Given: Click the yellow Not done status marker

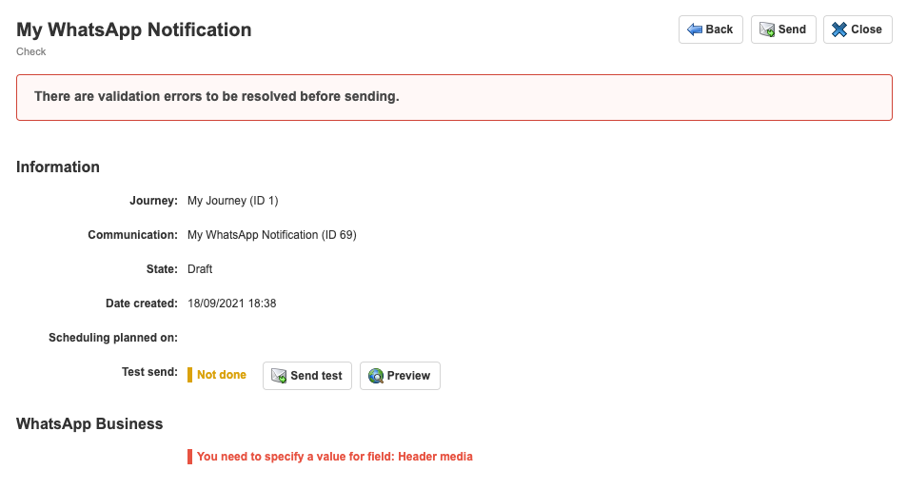Looking at the screenshot, I should (x=189, y=375).
